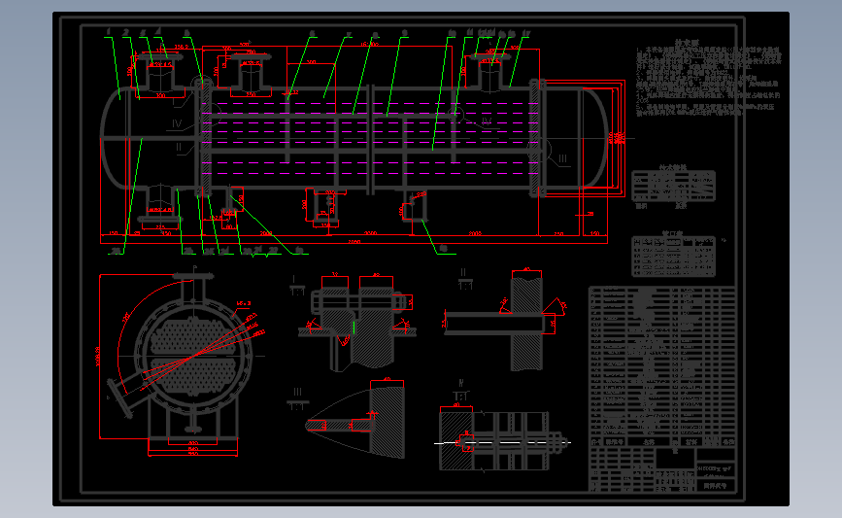Click the left elliptical head of the vessel
This screenshot has height=518, width=842.
(116, 138)
